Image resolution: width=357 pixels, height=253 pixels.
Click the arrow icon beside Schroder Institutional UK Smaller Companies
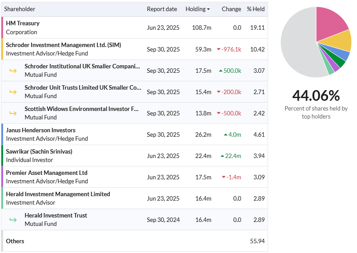pyautogui.click(x=13, y=71)
